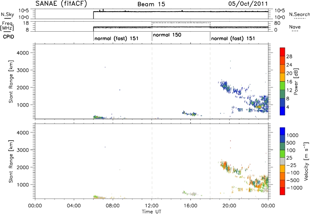Click the 08:00 time axis tick label

pos(113,206)
